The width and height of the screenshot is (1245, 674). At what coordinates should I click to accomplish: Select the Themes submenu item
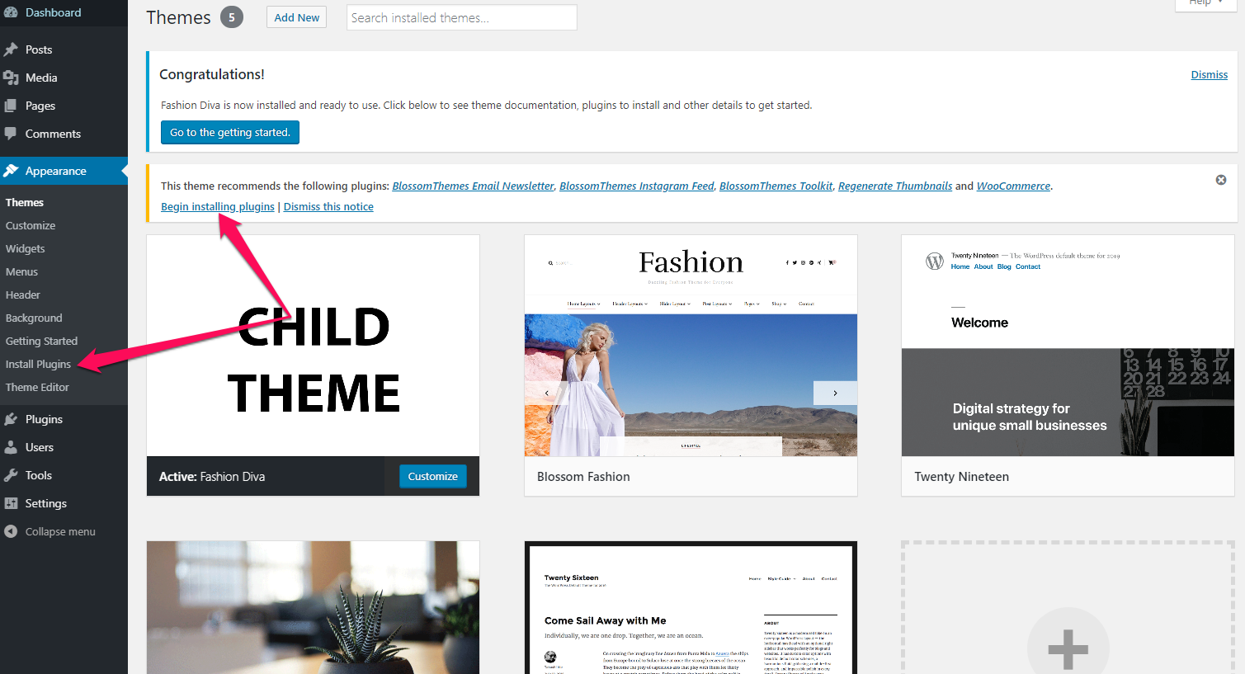[x=25, y=202]
